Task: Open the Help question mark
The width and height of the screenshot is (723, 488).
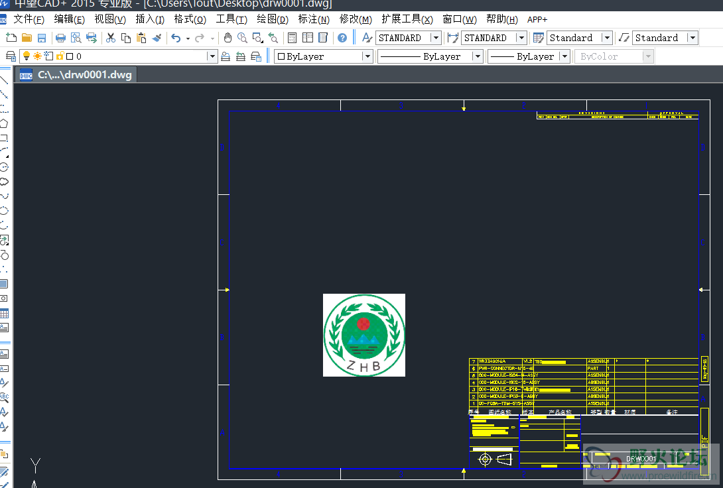Action: [342, 38]
